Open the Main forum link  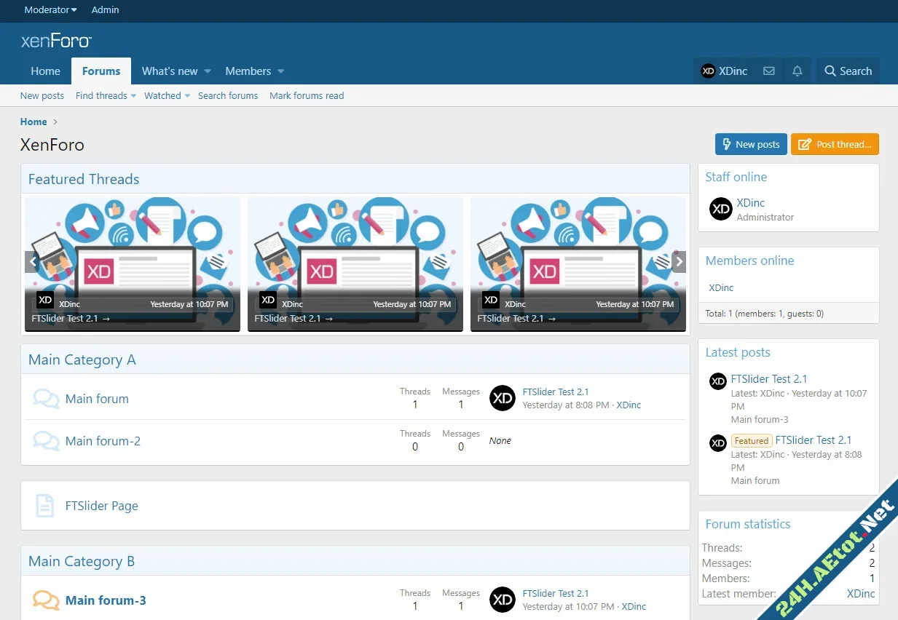click(97, 399)
